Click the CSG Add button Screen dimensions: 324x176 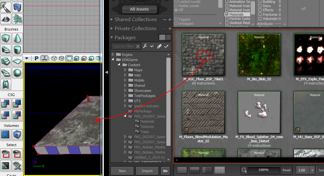click(x=6, y=104)
